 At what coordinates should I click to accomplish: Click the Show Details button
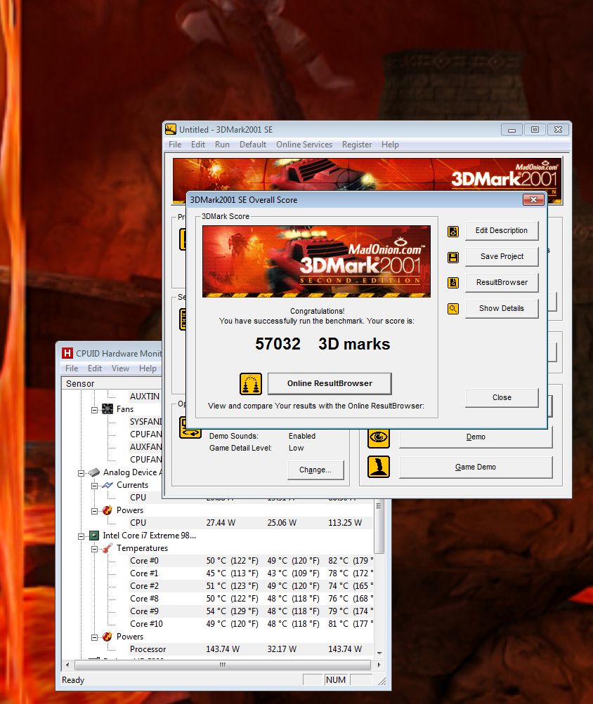[x=502, y=308]
